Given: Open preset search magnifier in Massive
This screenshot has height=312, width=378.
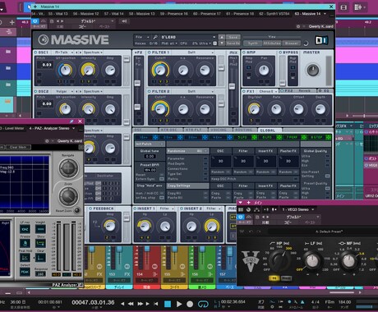Looking at the screenshot, I should point(155,37).
